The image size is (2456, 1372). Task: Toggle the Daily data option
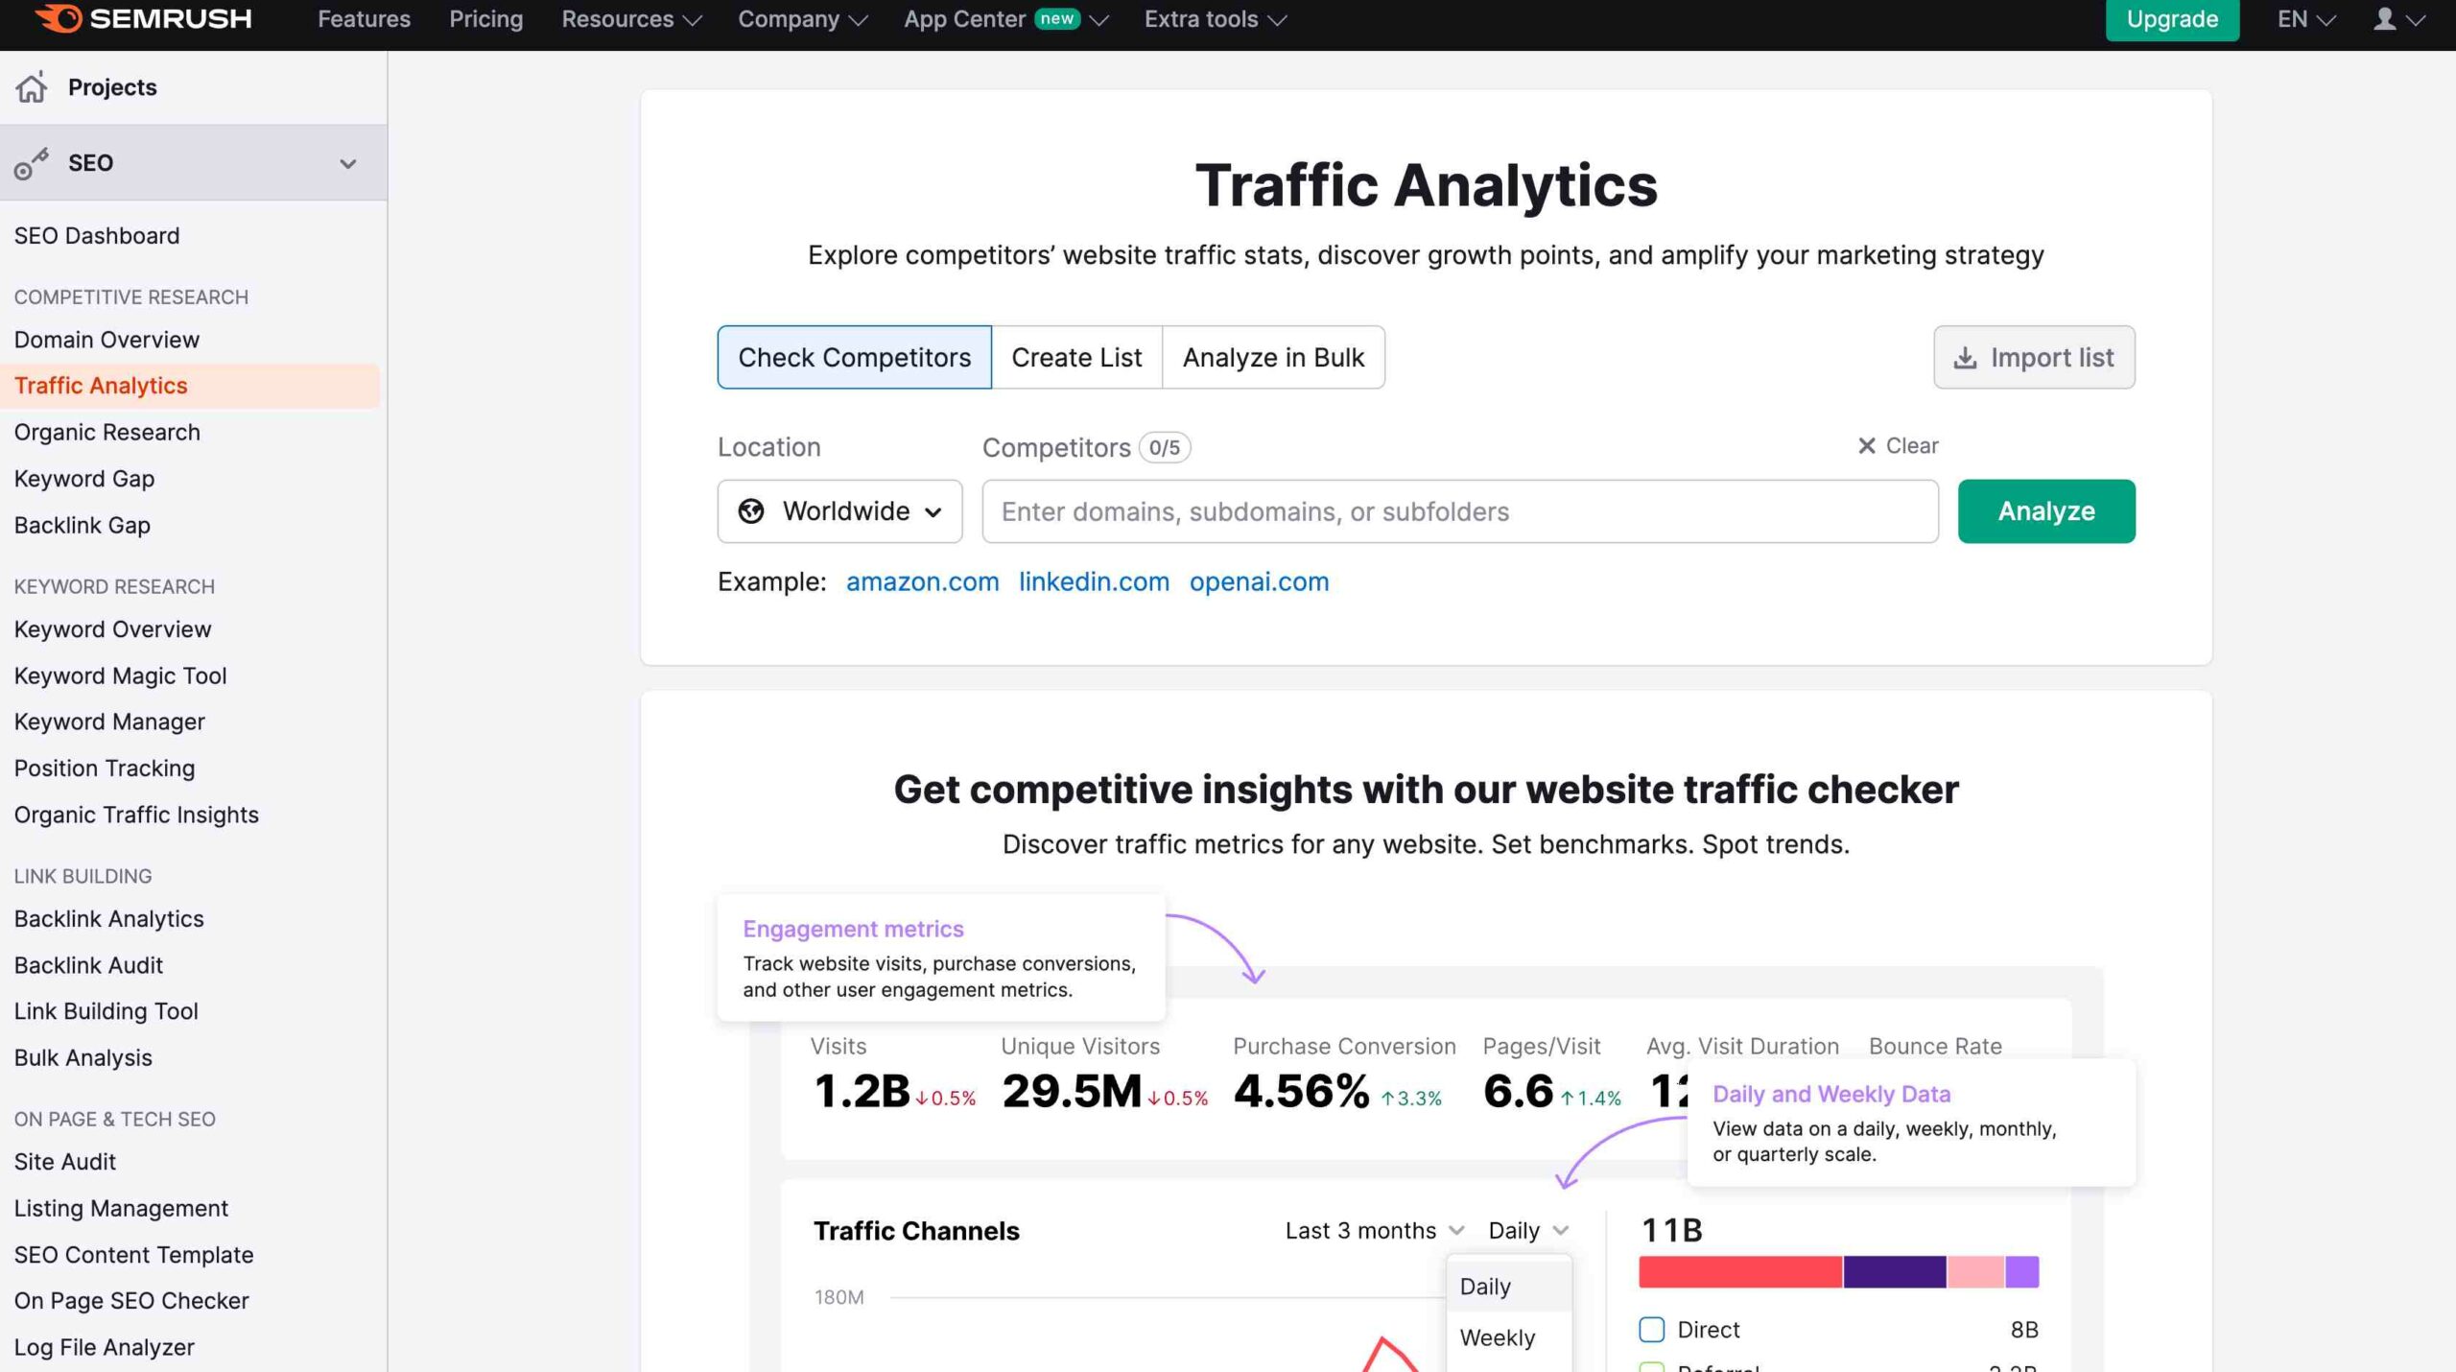click(x=1486, y=1285)
